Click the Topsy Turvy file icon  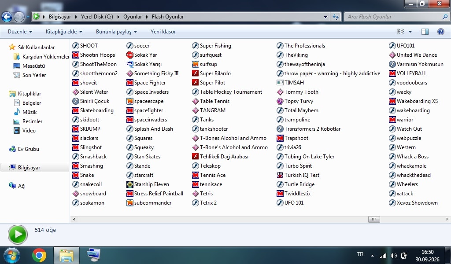(x=280, y=101)
